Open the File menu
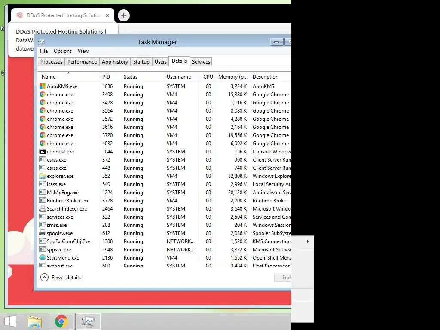Image resolution: width=440 pixels, height=330 pixels. pyautogui.click(x=44, y=51)
